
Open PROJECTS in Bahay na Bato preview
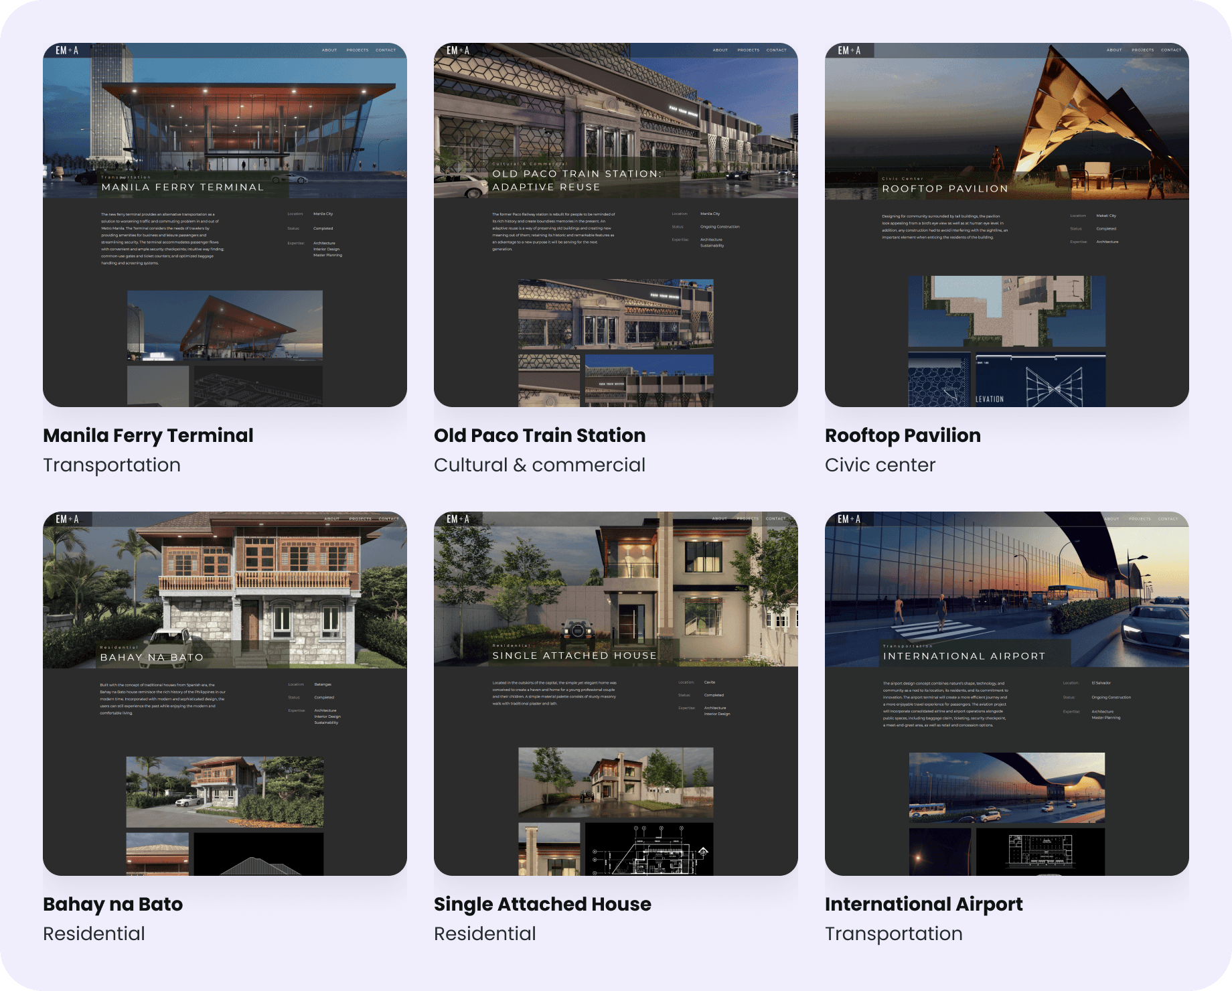(x=360, y=519)
